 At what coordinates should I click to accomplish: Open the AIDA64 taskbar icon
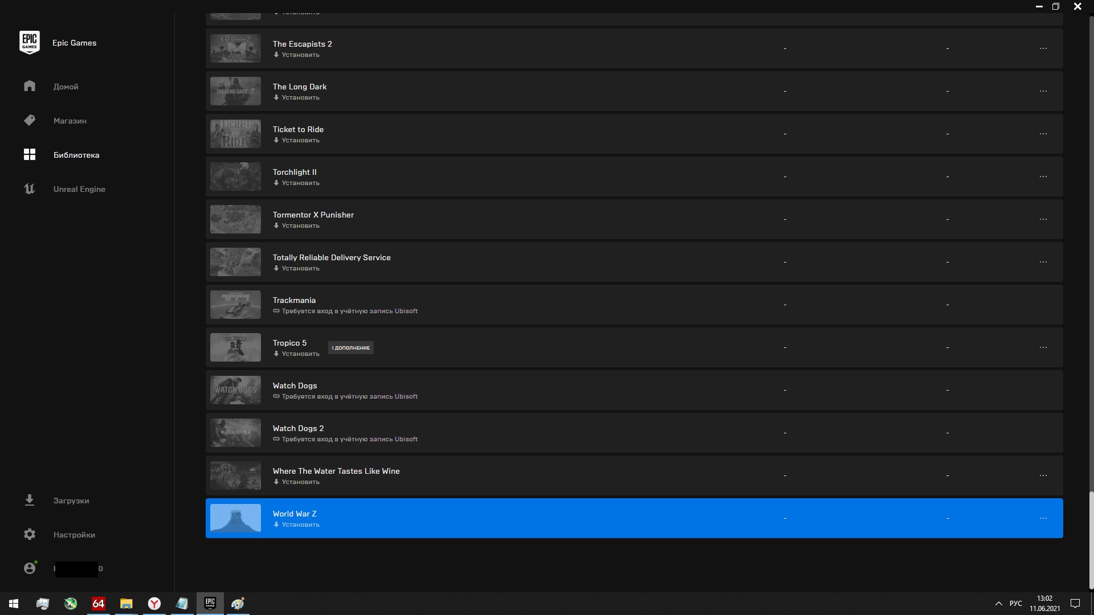98,604
